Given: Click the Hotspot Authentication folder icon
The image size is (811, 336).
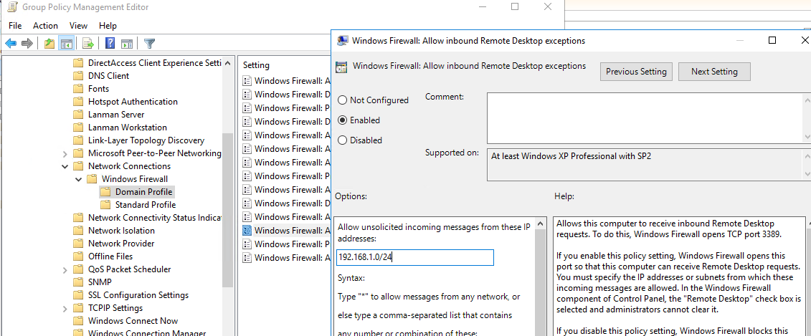Looking at the screenshot, I should coord(78,102).
